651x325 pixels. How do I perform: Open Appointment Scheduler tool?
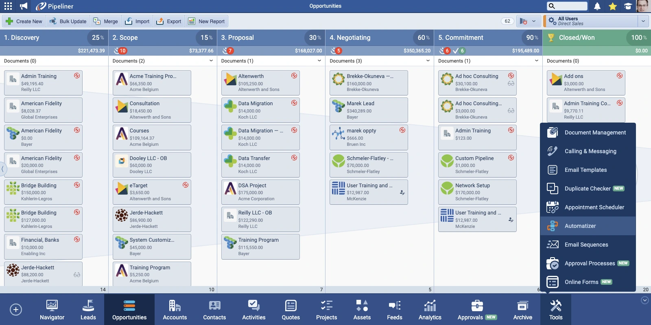pyautogui.click(x=588, y=207)
